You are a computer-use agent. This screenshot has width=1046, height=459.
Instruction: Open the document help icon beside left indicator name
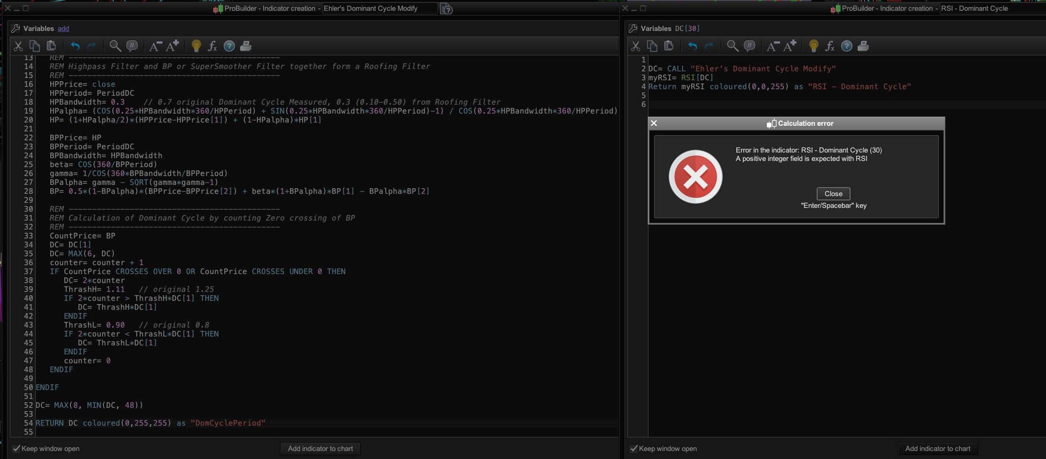click(446, 9)
